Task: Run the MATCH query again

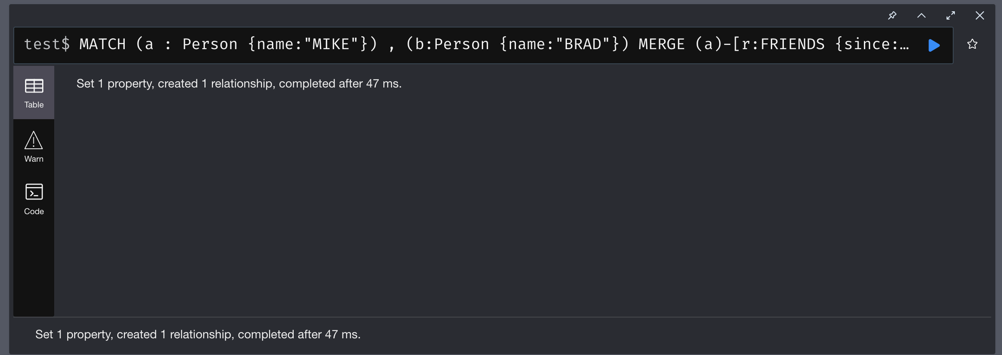Action: (x=934, y=45)
